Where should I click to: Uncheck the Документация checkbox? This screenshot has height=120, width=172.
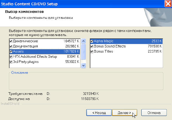point(11,46)
